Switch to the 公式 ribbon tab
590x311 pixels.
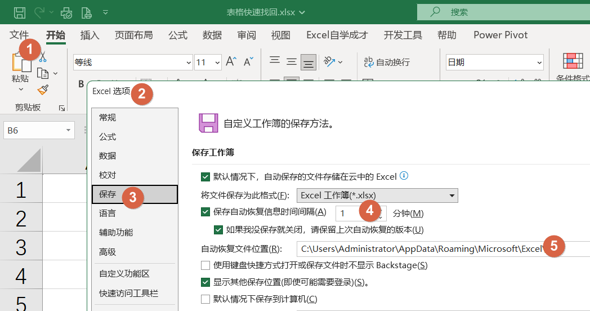(x=177, y=35)
